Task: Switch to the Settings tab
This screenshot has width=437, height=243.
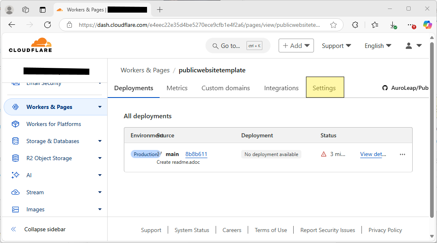Action: pyautogui.click(x=324, y=88)
